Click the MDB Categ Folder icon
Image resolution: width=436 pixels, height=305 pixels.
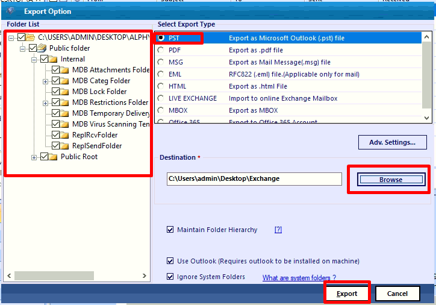[x=64, y=81]
